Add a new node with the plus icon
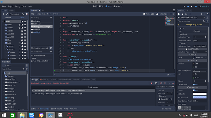 (x=3, y=14)
